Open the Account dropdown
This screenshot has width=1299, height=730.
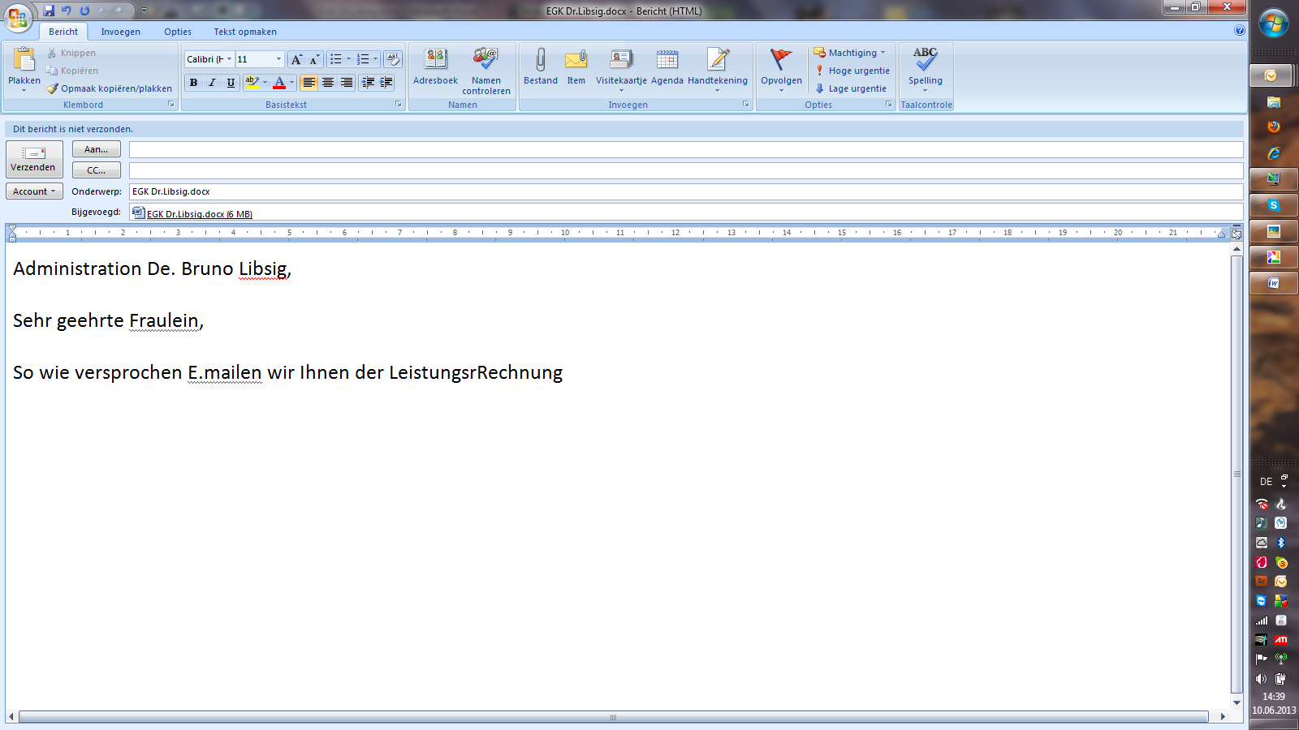point(33,191)
